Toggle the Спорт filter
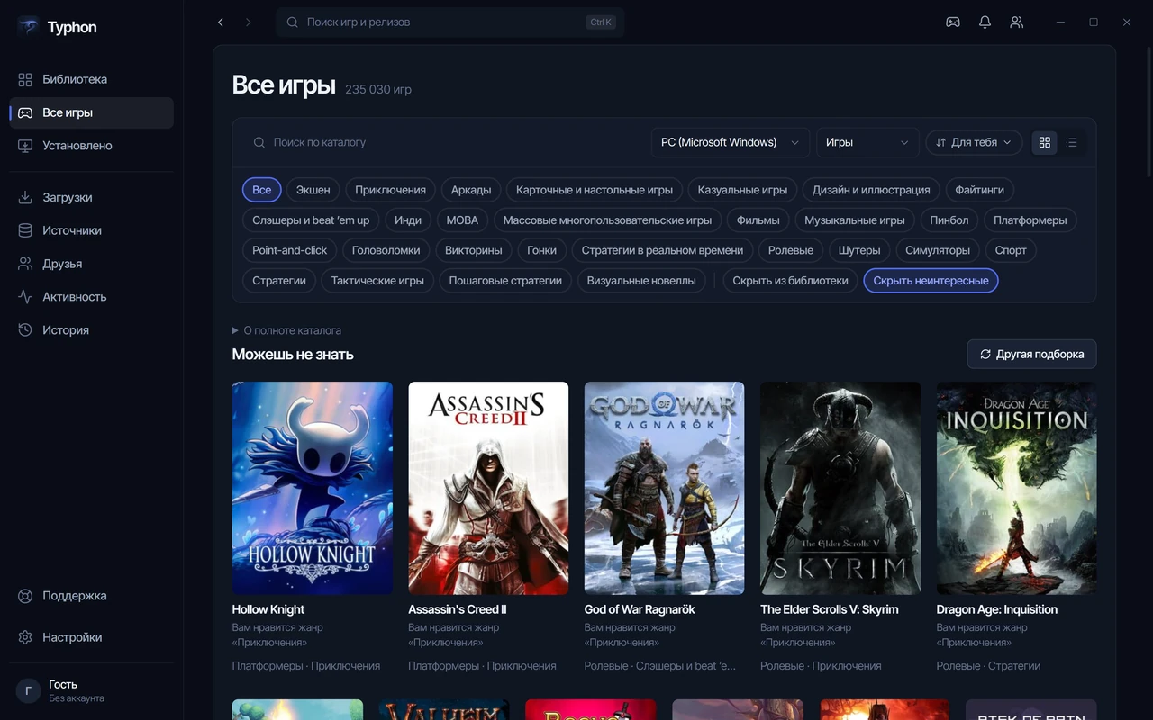 click(x=1011, y=250)
